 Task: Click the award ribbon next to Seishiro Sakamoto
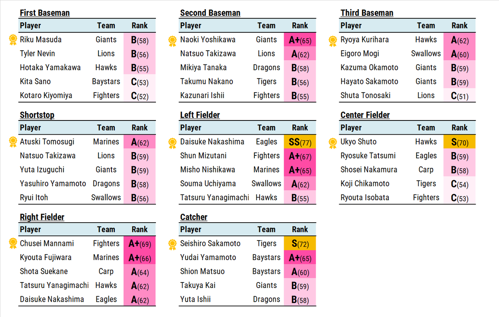click(172, 244)
